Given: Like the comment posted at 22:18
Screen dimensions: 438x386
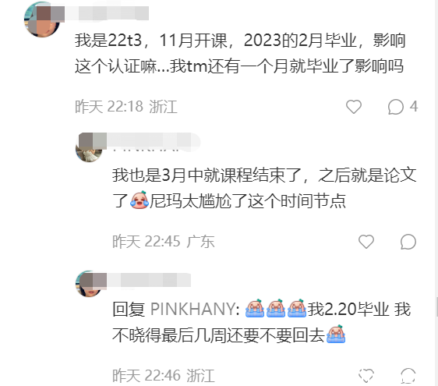Looking at the screenshot, I should click(x=354, y=107).
